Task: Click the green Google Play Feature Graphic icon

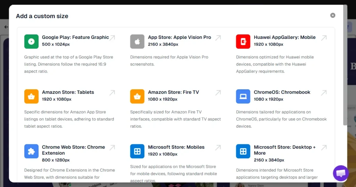Action: tap(31, 41)
